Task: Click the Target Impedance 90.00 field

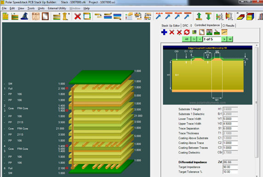Action: tap(230, 167)
